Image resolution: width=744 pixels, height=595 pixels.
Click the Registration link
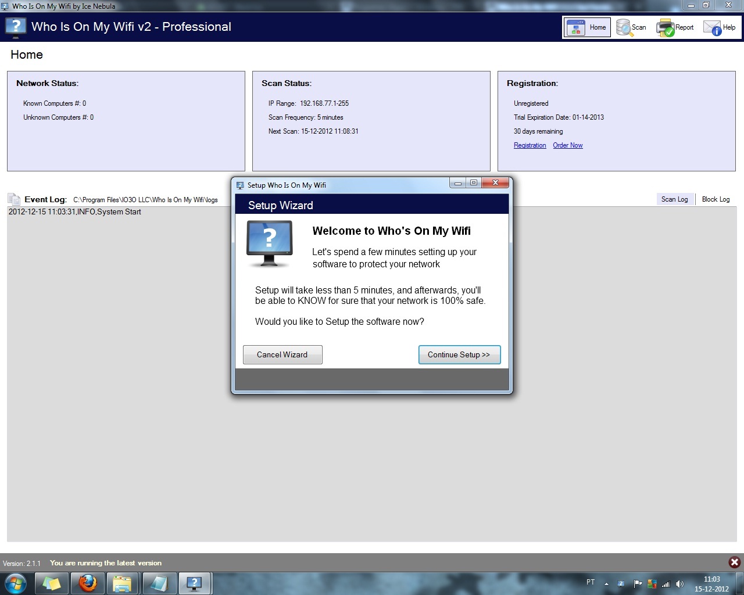click(530, 145)
